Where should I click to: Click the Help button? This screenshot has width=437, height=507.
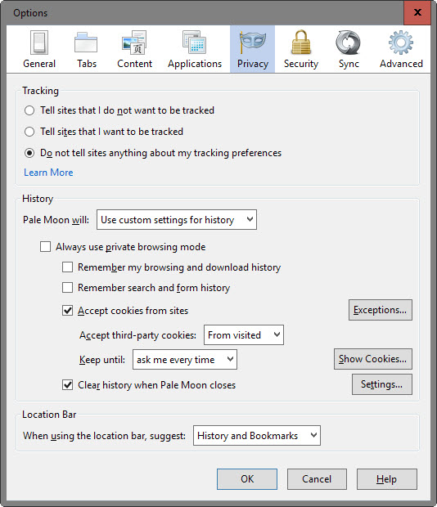tap(387, 479)
